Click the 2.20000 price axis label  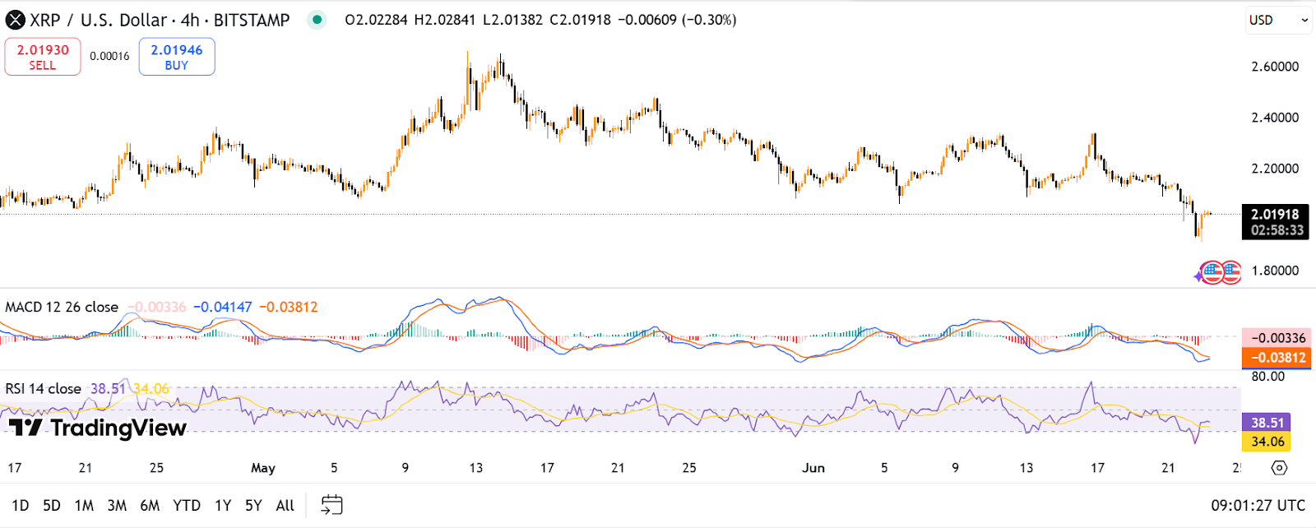click(x=1275, y=169)
